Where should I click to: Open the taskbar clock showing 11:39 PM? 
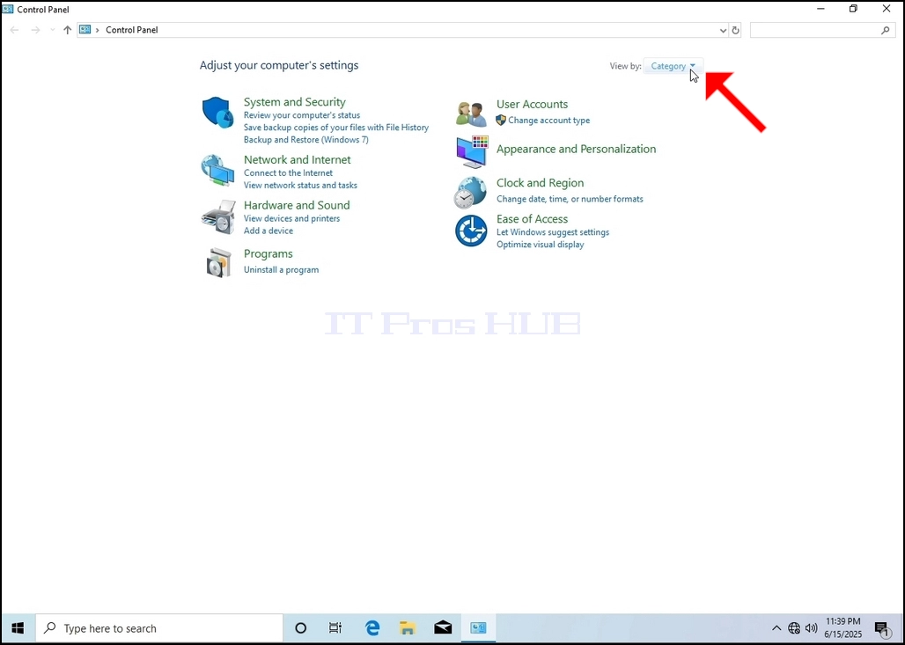842,627
